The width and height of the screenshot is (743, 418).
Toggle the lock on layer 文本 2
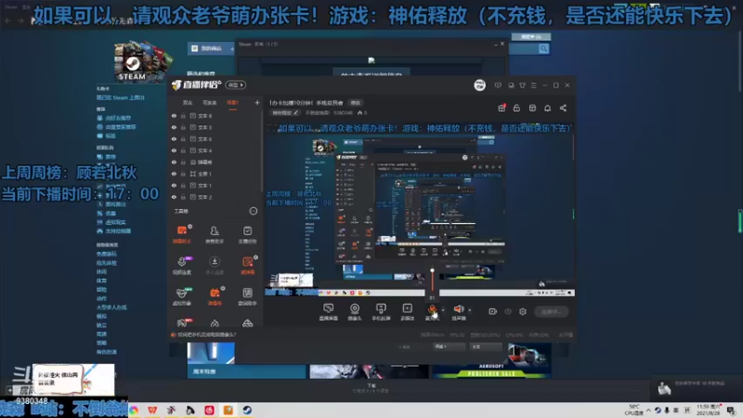pyautogui.click(x=183, y=197)
